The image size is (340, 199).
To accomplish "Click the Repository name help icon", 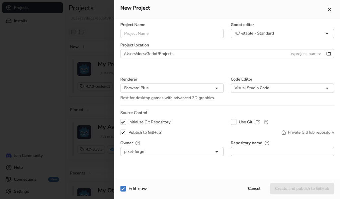I will click(267, 143).
